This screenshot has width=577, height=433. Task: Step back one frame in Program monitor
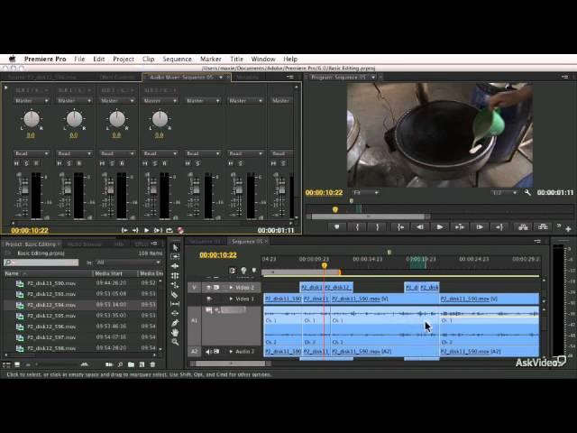pyautogui.click(x=420, y=227)
